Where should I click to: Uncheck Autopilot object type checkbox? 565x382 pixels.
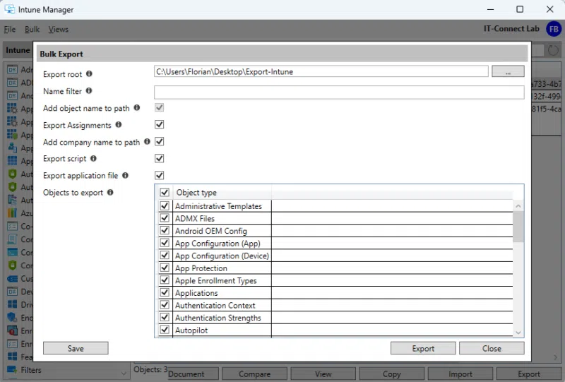[x=165, y=330]
